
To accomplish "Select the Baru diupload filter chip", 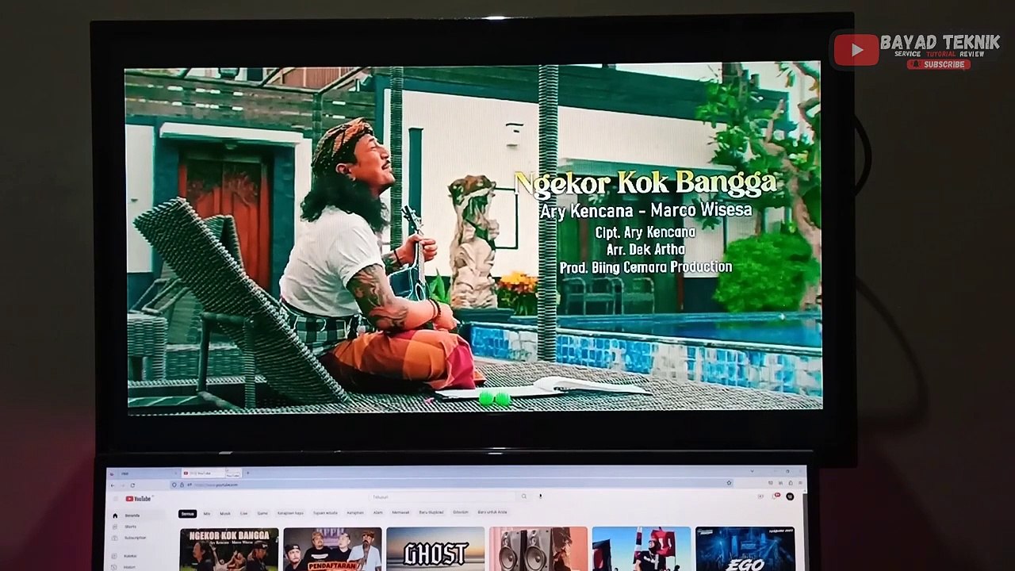I will (x=431, y=513).
